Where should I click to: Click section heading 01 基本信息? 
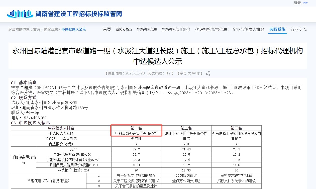(x=24, y=82)
